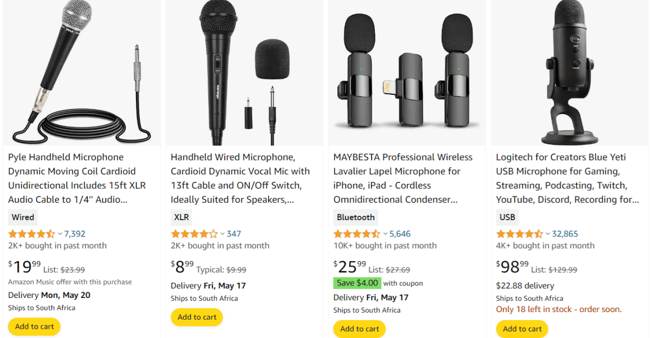Add the $8.99 handheld wired mic to cart
The width and height of the screenshot is (650, 338).
pyautogui.click(x=197, y=317)
